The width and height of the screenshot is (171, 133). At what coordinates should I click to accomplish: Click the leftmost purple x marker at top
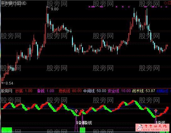click(x=89, y=7)
